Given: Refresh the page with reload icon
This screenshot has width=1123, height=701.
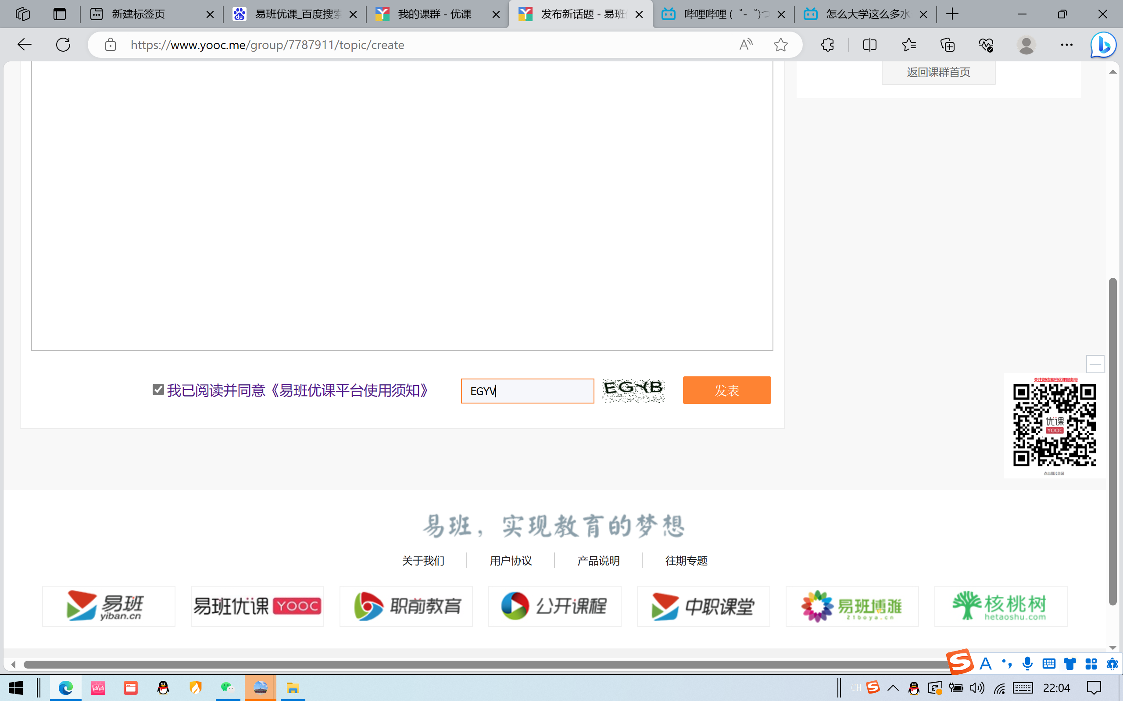Looking at the screenshot, I should point(63,45).
